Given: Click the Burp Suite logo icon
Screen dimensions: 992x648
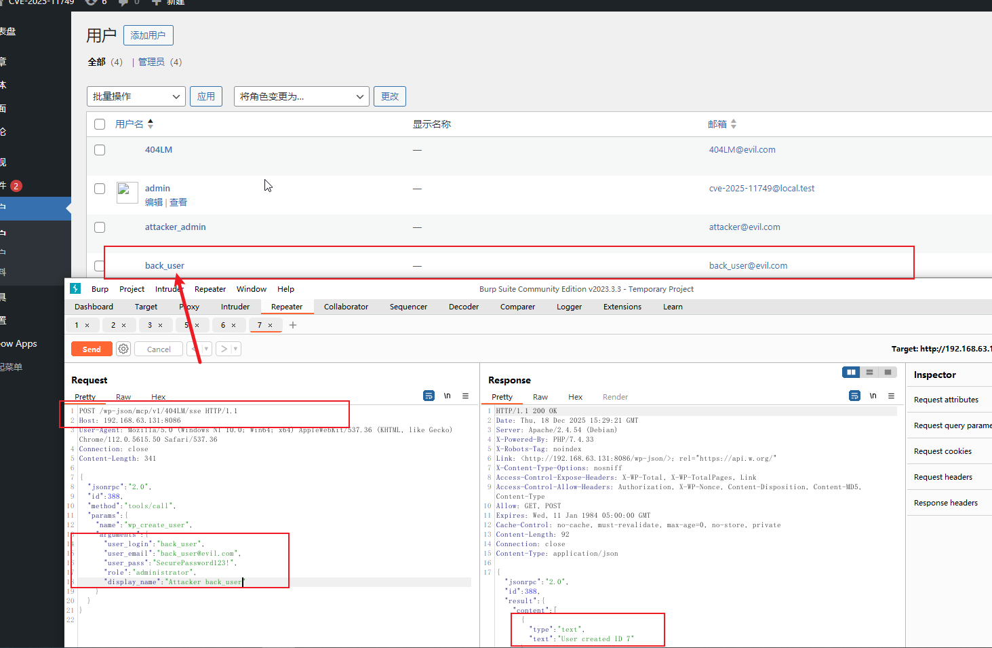Looking at the screenshot, I should click(75, 288).
